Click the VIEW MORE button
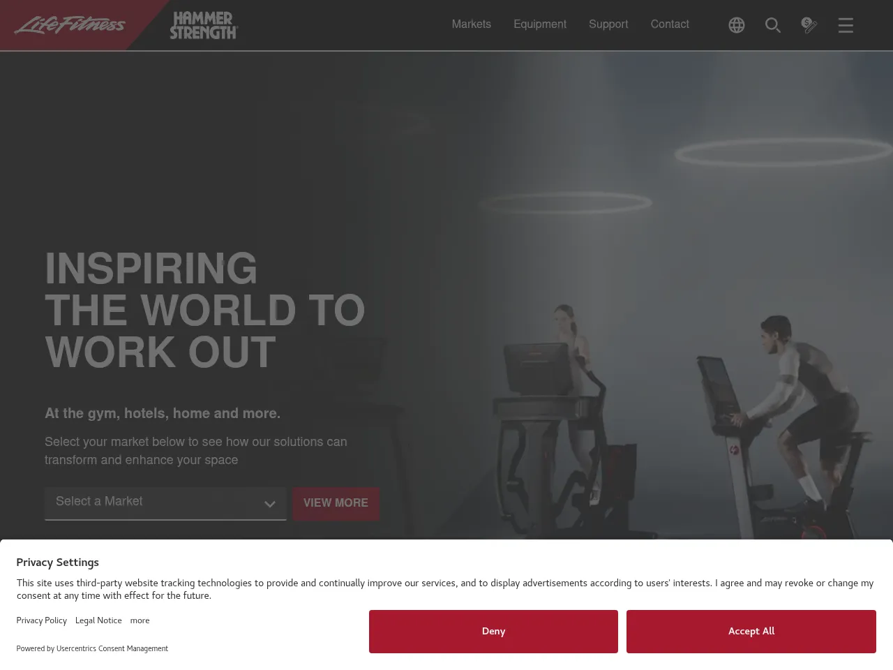Image resolution: width=893 pixels, height=670 pixels. [336, 503]
